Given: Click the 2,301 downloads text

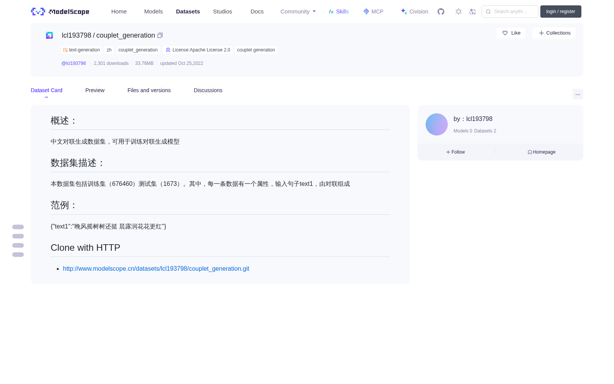Looking at the screenshot, I should coord(111,63).
